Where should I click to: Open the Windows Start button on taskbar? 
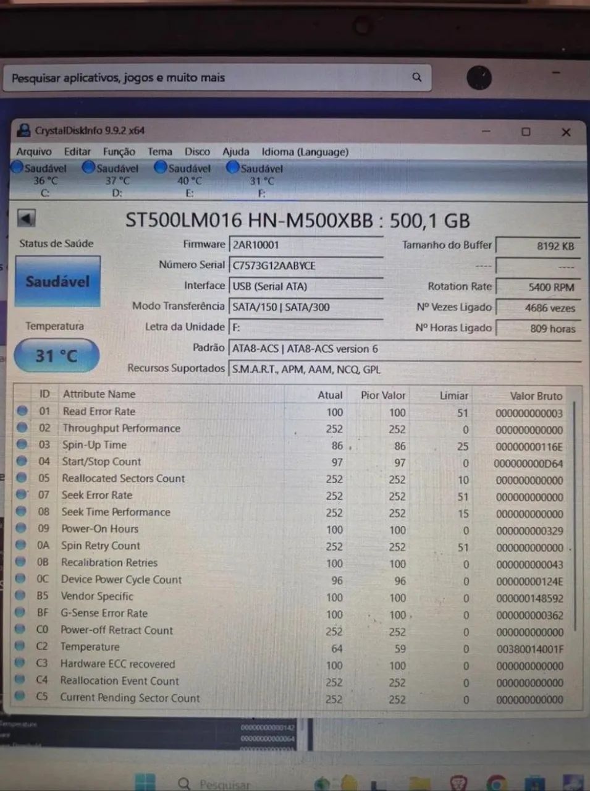tap(145, 782)
